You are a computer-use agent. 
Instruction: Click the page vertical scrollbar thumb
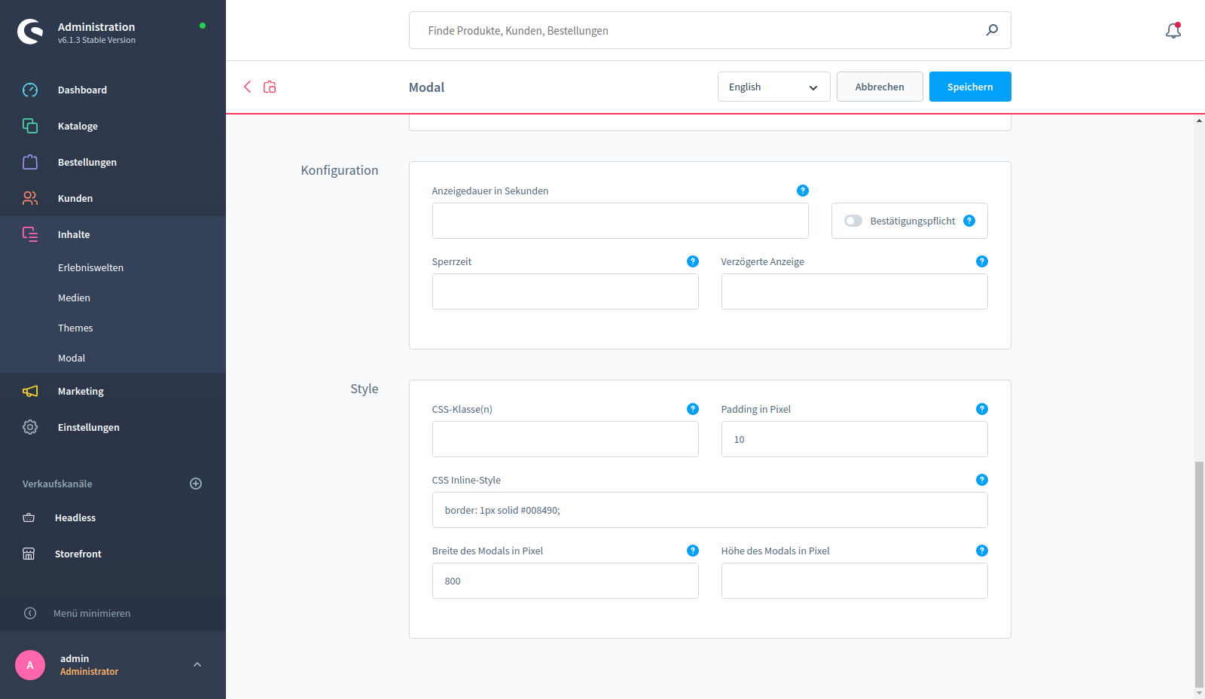(1199, 572)
